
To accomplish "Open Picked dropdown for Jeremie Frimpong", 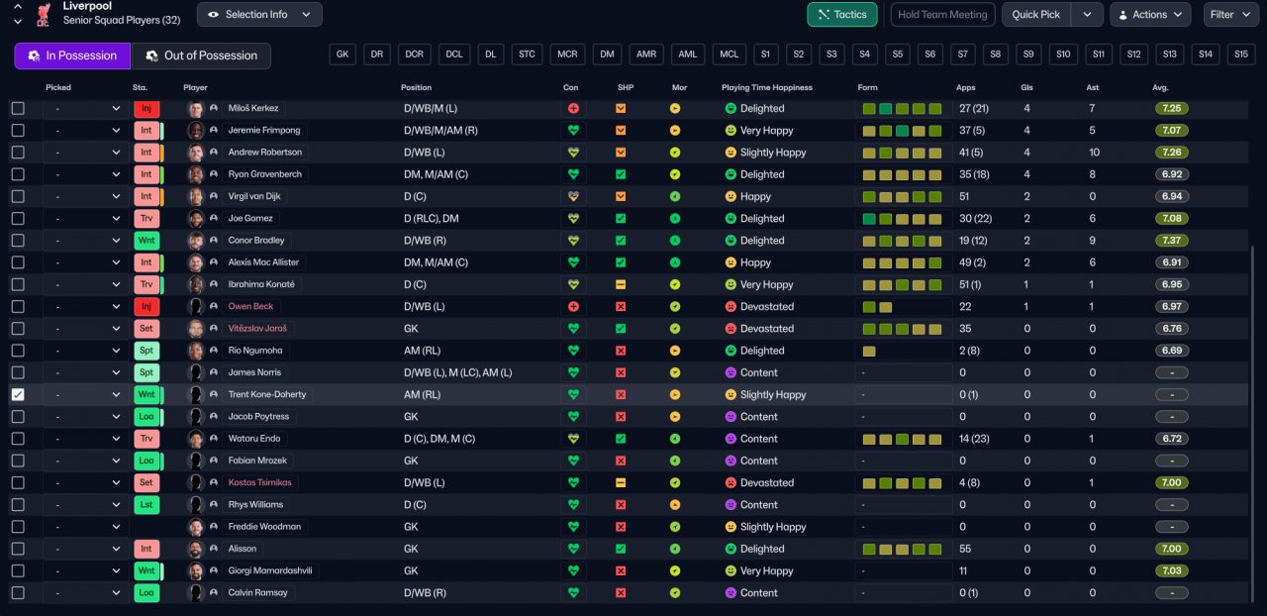I will point(85,131).
